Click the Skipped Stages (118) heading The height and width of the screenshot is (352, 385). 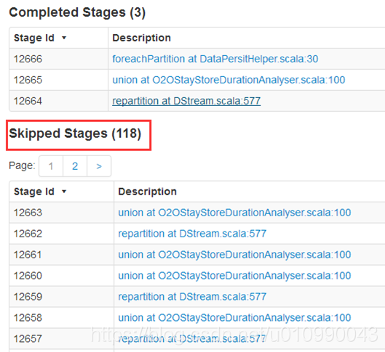75,134
